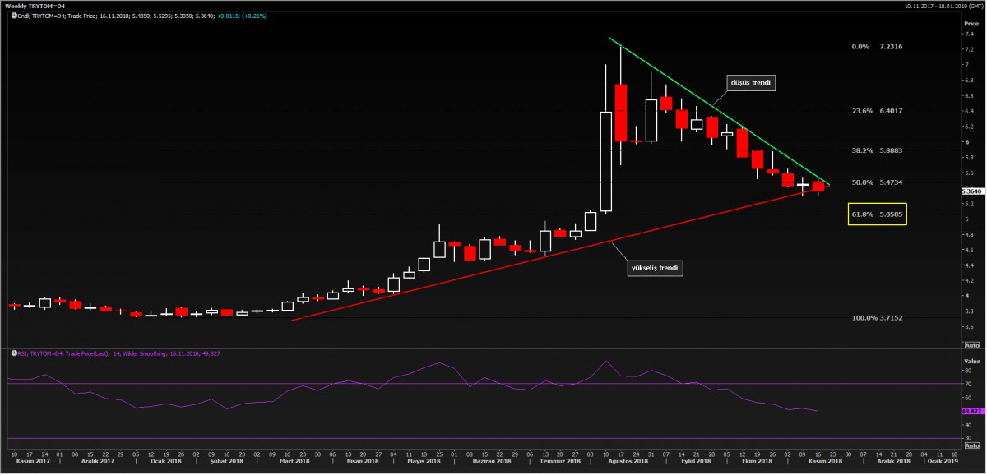The height and width of the screenshot is (475, 987).
Task: Toggle Auto scaling on the RSI axis
Action: pos(971,447)
